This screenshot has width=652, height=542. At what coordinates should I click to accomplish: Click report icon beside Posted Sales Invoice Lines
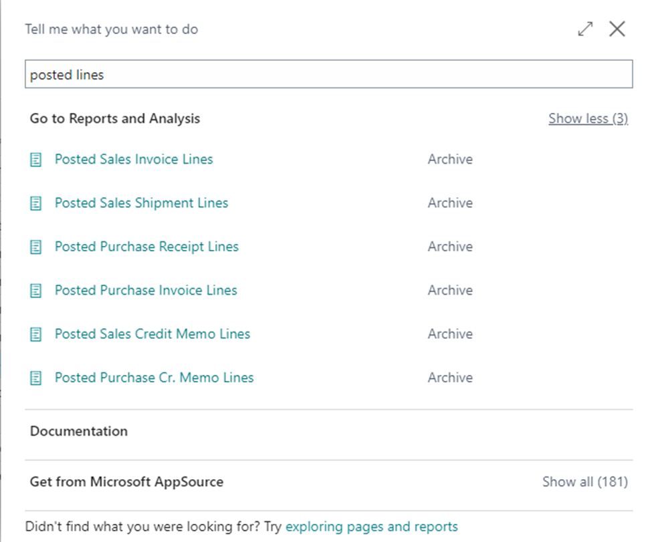click(36, 160)
